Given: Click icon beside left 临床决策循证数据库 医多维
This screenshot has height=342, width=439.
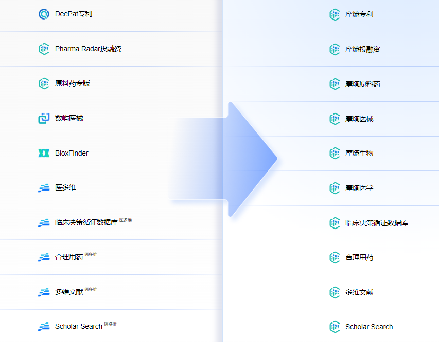Looking at the screenshot, I should 44,223.
